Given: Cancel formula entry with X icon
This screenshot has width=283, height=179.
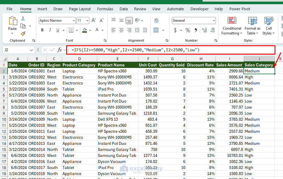Looking at the screenshot, I should click(45, 50).
